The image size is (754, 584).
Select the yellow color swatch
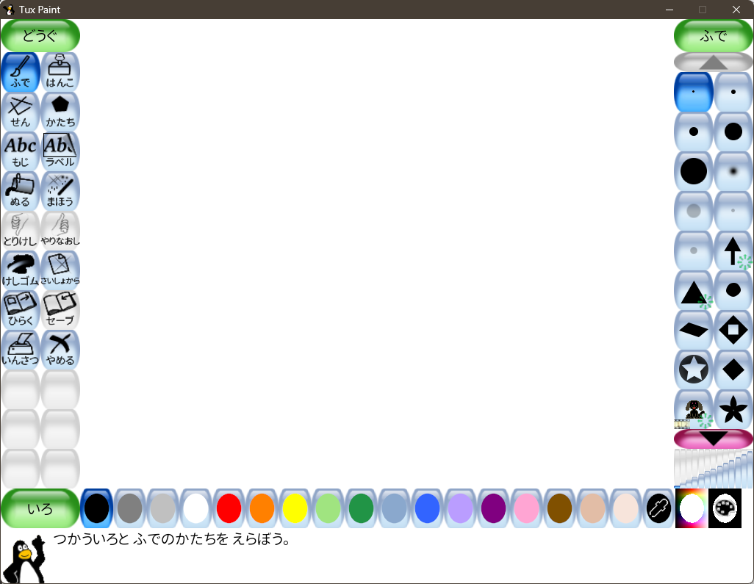(x=295, y=508)
